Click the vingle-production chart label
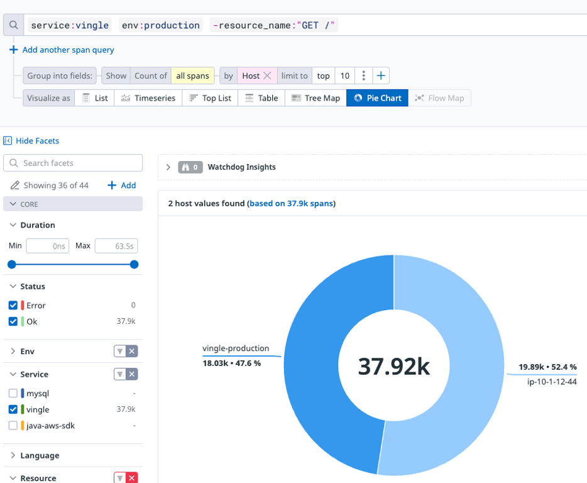The height and width of the screenshot is (483, 587). pyautogui.click(x=236, y=348)
